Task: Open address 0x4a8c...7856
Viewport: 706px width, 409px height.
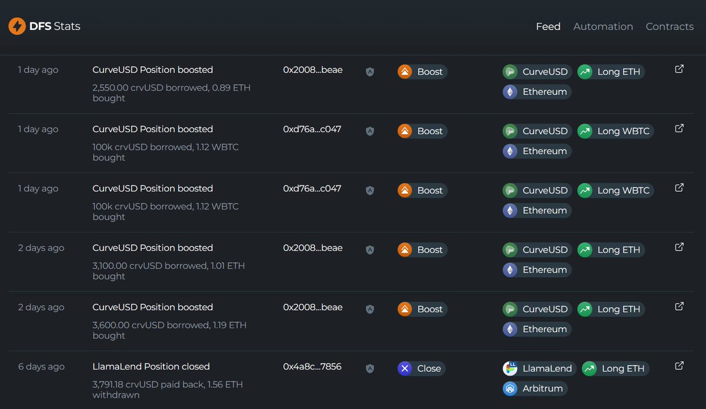Action: click(312, 367)
